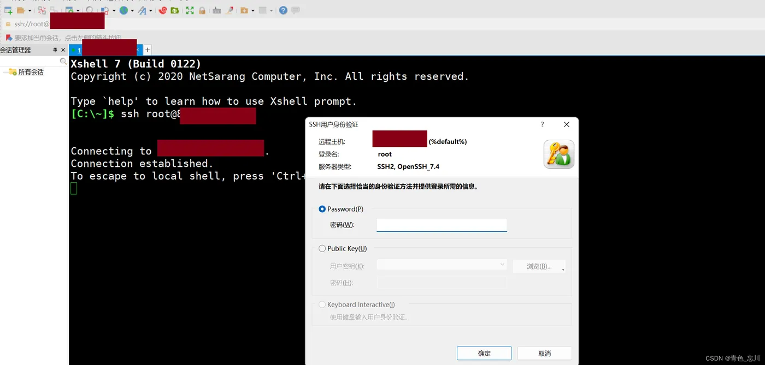Click the dialog '?' help button

pos(542,124)
